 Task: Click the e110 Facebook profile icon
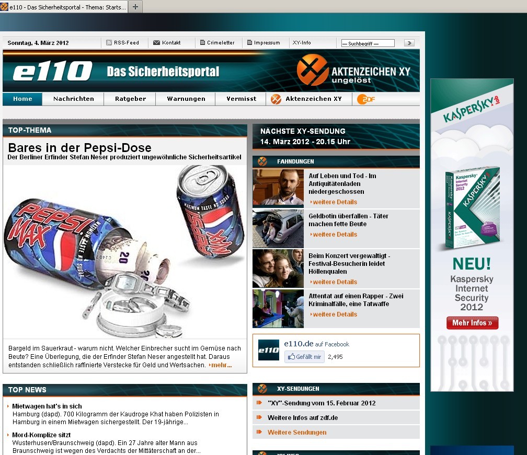tap(269, 350)
